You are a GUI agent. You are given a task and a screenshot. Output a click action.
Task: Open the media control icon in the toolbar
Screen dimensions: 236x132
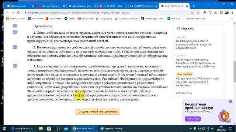210,13
